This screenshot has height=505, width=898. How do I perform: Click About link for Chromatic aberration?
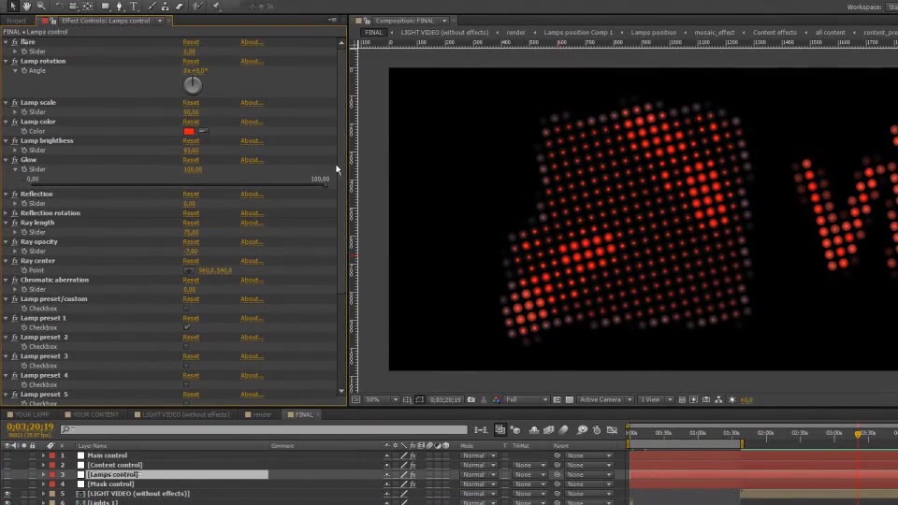[252, 280]
